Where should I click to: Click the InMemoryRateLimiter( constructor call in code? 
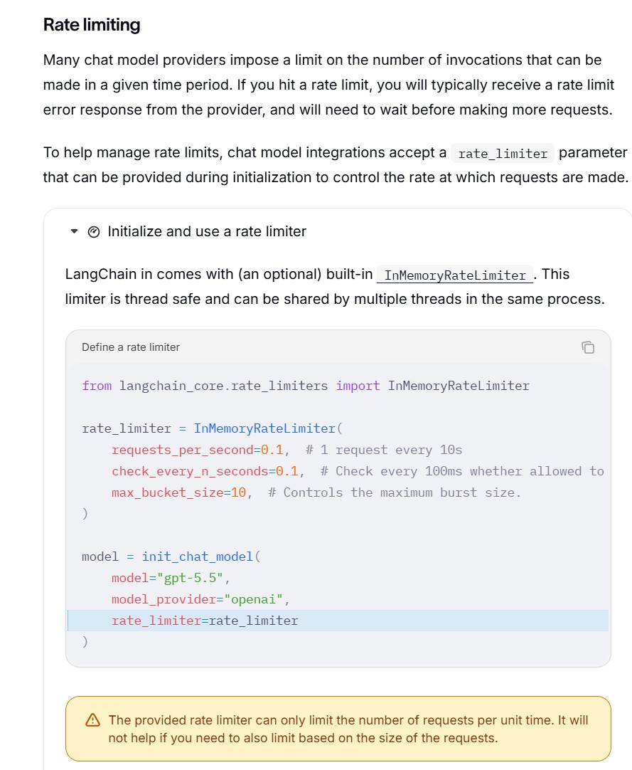click(269, 428)
